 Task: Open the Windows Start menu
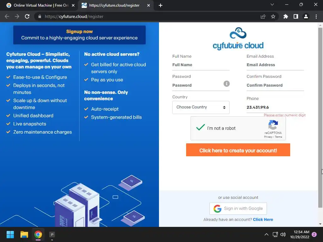10,234
